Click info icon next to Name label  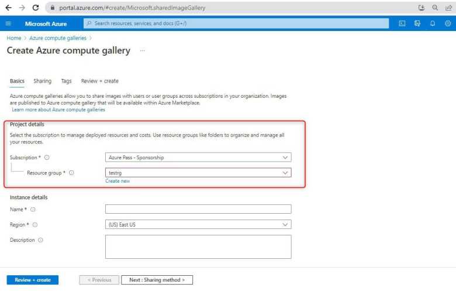pos(33,210)
